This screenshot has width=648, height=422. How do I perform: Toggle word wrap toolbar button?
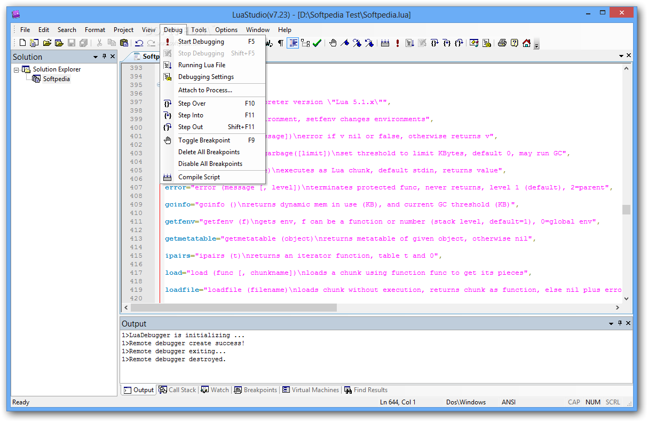point(270,43)
